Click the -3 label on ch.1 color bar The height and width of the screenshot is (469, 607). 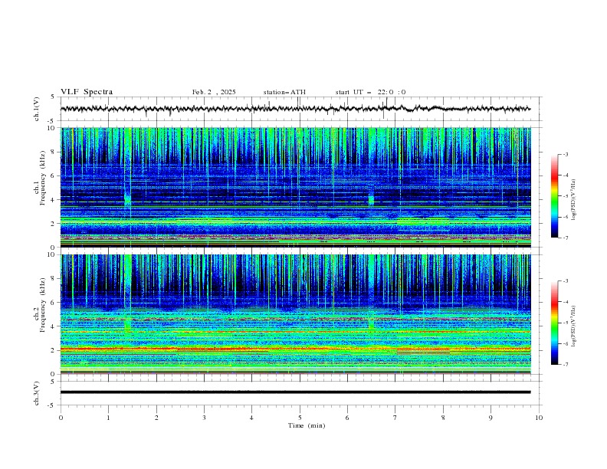pyautogui.click(x=566, y=154)
